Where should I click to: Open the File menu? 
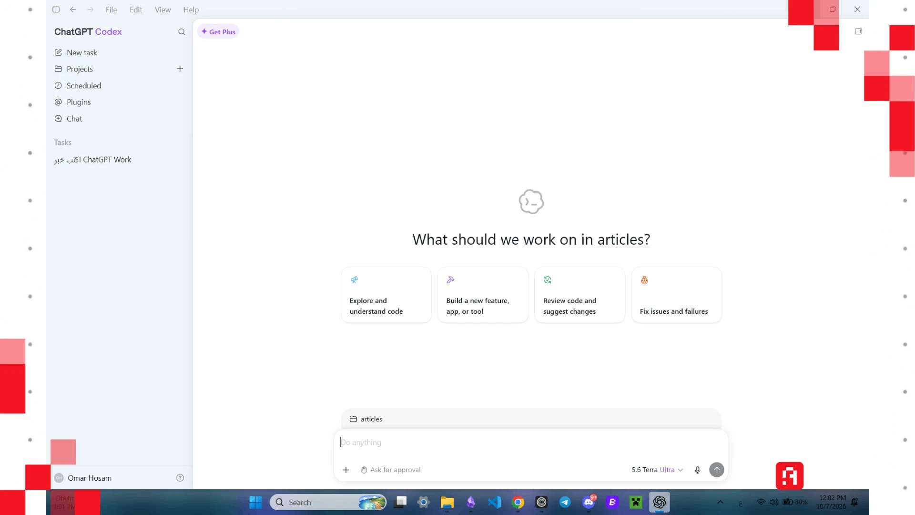112,10
